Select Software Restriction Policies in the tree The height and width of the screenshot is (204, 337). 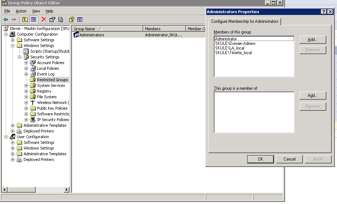click(53, 114)
